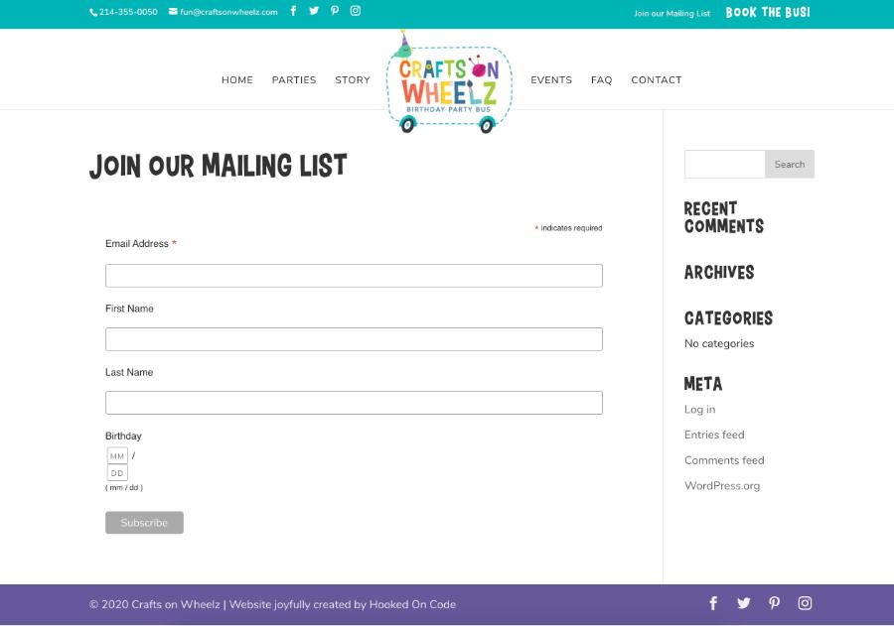Click the footer Facebook icon
Image resolution: width=894 pixels, height=626 pixels.
point(713,603)
